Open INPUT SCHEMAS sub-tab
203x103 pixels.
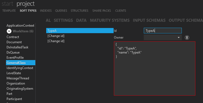tap(149, 20)
